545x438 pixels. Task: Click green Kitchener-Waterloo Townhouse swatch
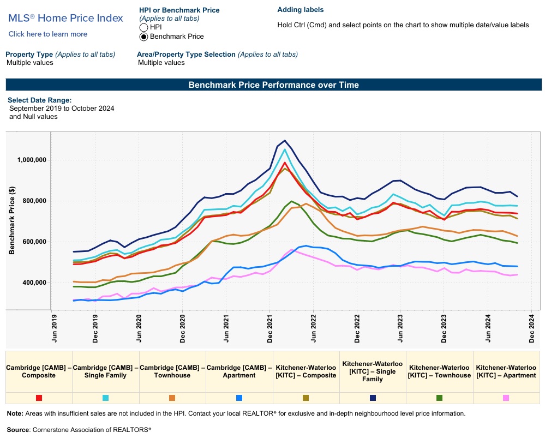pos(440,398)
